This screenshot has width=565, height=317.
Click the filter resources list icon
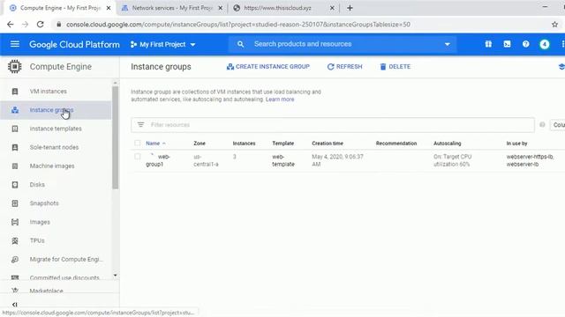pyautogui.click(x=140, y=125)
